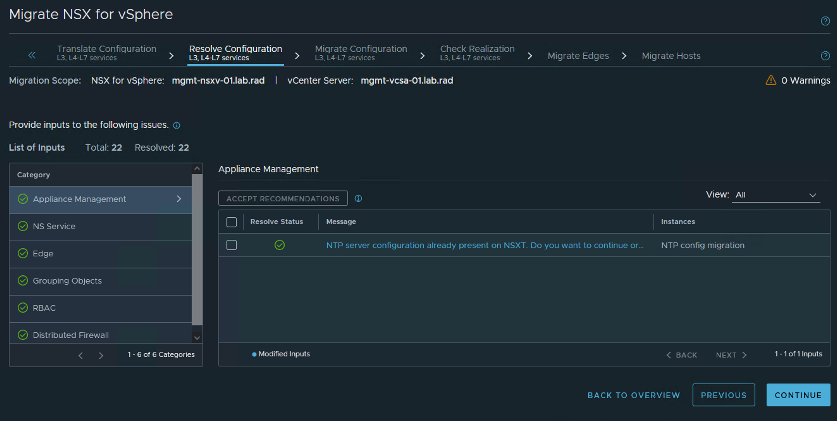Viewport: 837px width, 421px height.
Task: Click Distributed Firewall green check icon
Action: [23, 335]
